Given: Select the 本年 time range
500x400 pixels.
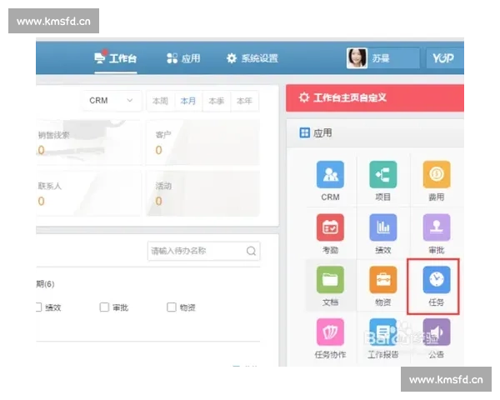Looking at the screenshot, I should [244, 101].
